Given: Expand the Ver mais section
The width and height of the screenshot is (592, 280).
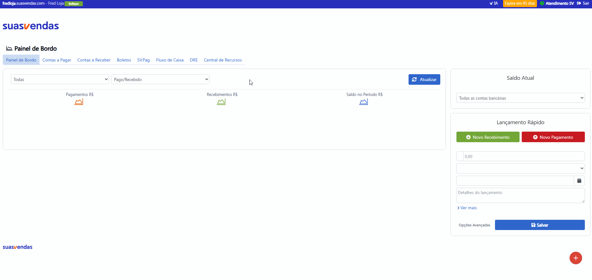Looking at the screenshot, I should tap(467, 208).
